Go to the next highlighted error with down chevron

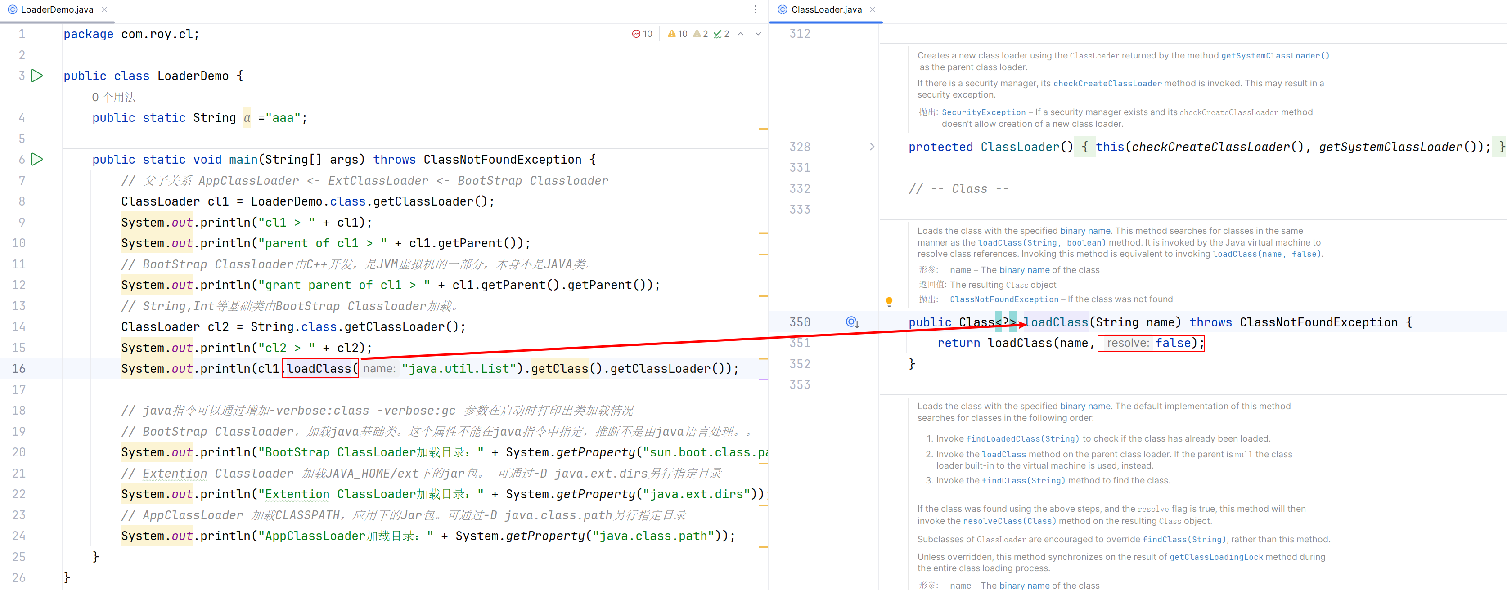pyautogui.click(x=758, y=34)
